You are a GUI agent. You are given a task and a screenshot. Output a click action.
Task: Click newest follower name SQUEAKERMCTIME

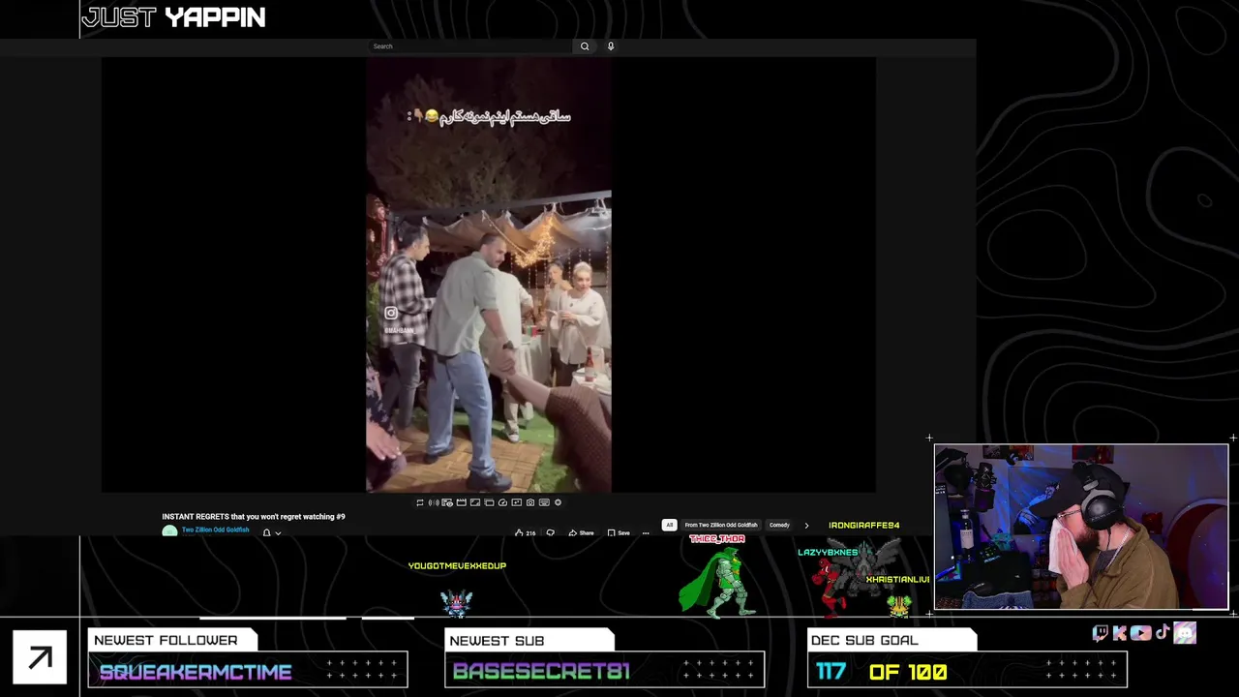[196, 672]
